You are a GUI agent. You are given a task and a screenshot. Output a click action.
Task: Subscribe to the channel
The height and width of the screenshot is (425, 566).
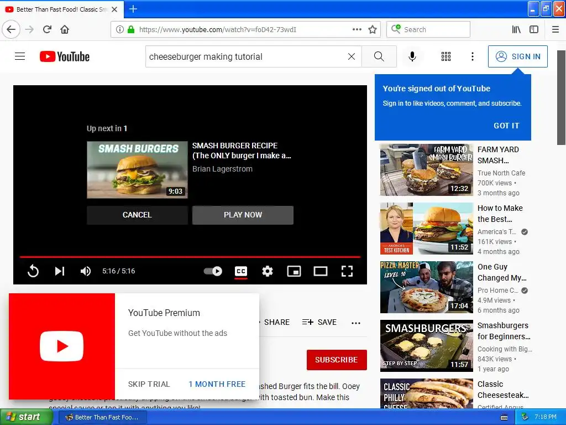coord(337,360)
